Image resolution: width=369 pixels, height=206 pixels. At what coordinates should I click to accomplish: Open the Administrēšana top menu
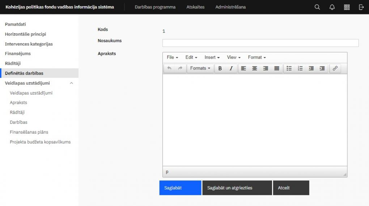[230, 7]
